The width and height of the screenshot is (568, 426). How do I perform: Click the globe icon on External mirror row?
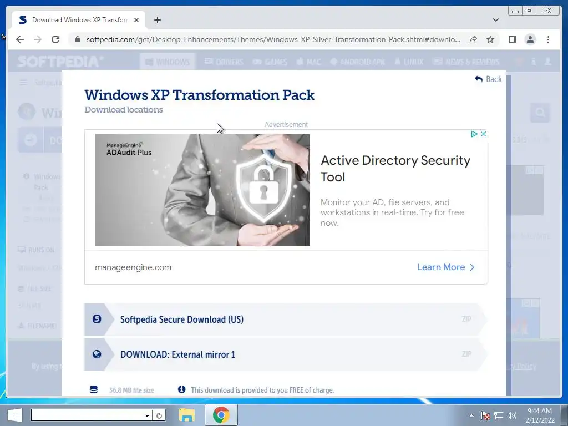97,354
